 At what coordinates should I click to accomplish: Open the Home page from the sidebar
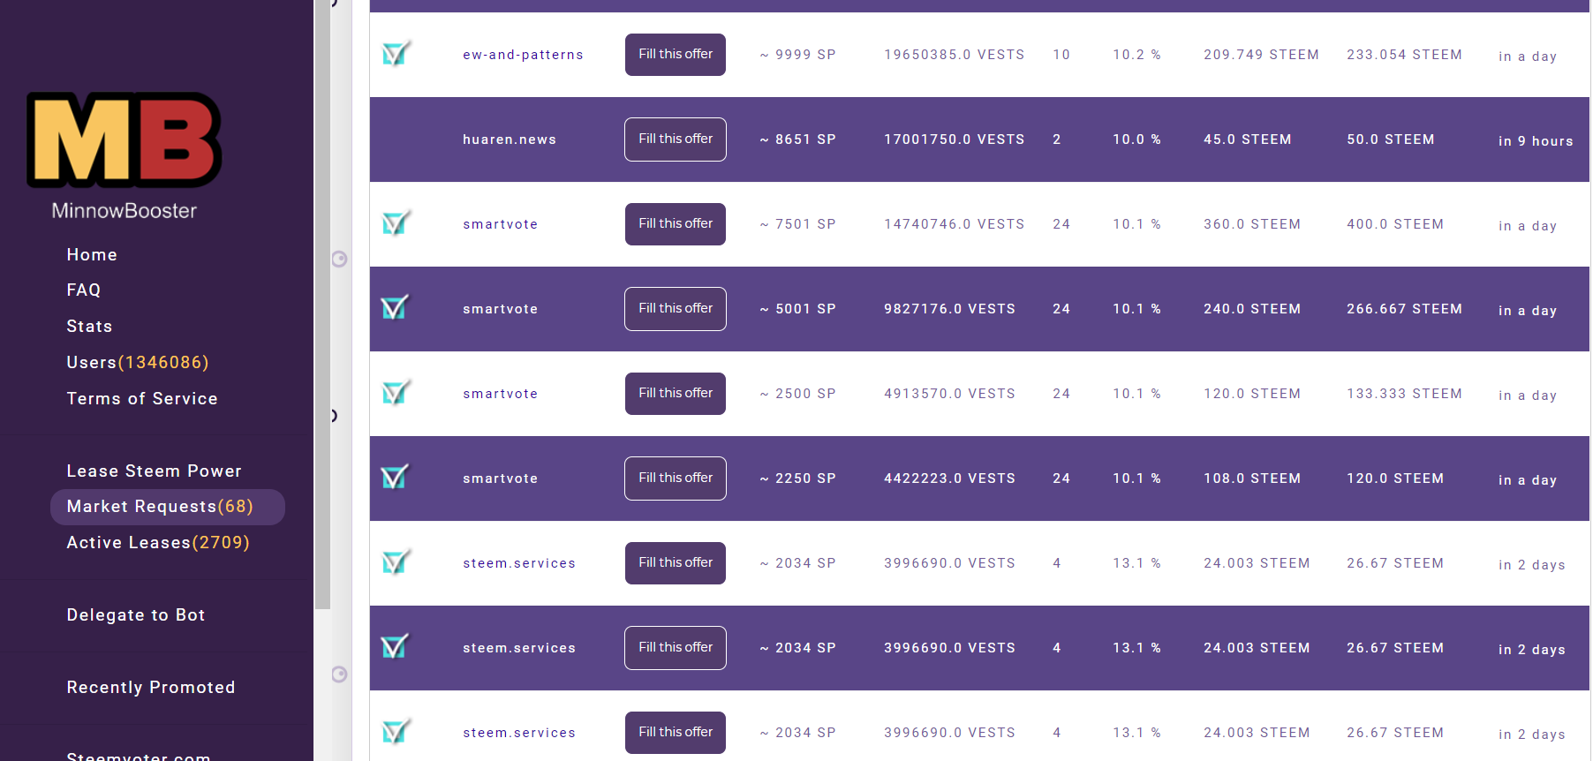click(92, 255)
